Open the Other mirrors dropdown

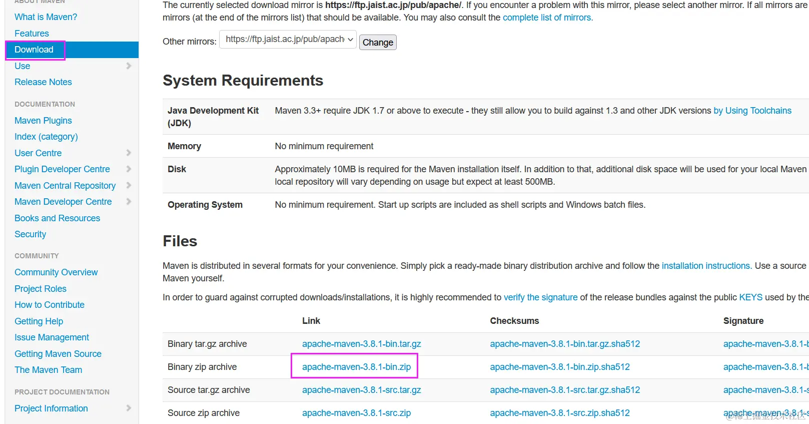tap(288, 39)
